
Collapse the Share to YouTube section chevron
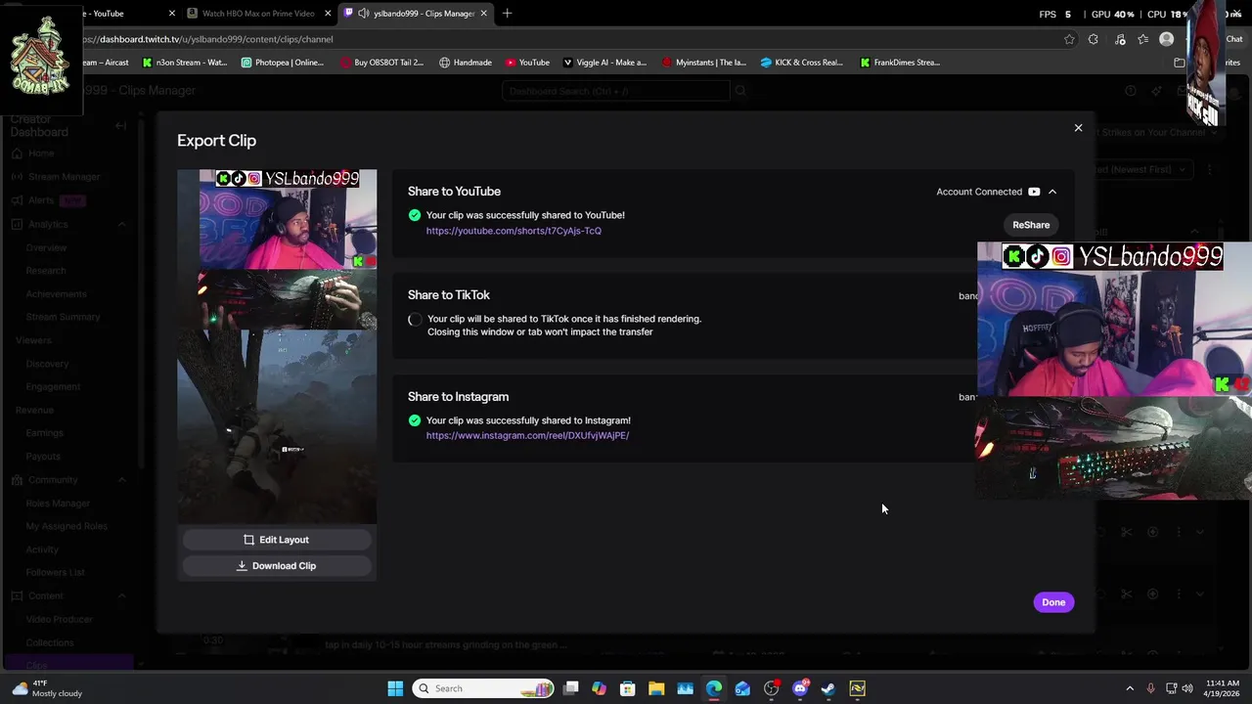pos(1052,192)
